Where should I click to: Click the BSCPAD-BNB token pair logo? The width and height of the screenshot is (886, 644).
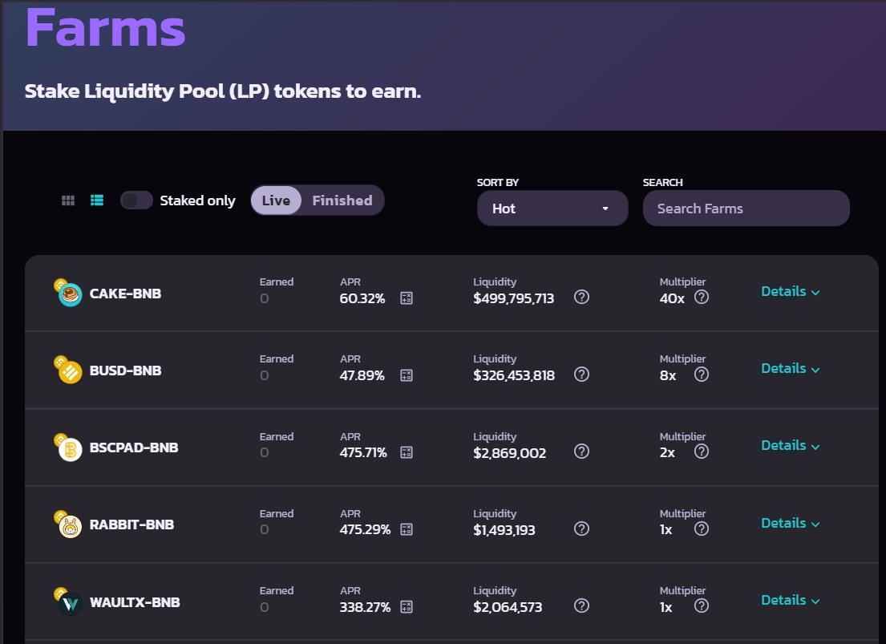(69, 448)
